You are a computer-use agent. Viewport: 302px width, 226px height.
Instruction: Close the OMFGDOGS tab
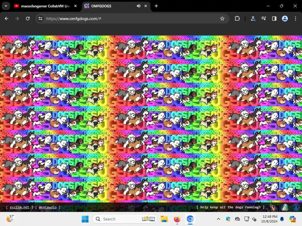point(146,6)
